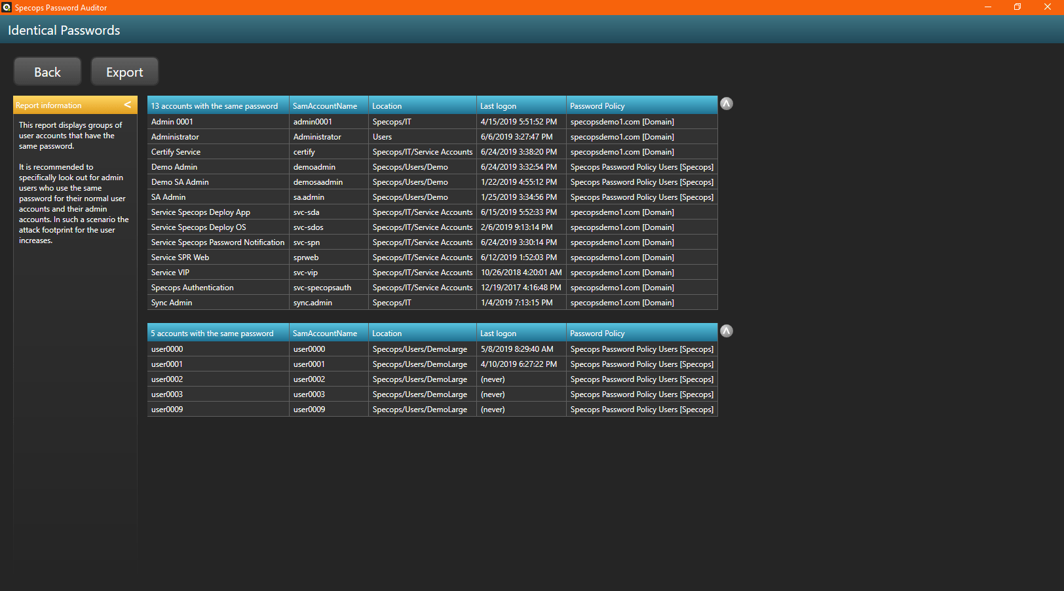Select the svc-specopsauth account name cell
1064x591 pixels.
pyautogui.click(x=322, y=288)
